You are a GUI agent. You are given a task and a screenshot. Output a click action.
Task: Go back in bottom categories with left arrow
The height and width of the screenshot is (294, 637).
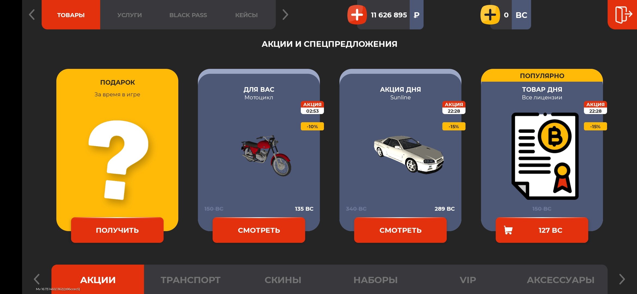click(37, 279)
